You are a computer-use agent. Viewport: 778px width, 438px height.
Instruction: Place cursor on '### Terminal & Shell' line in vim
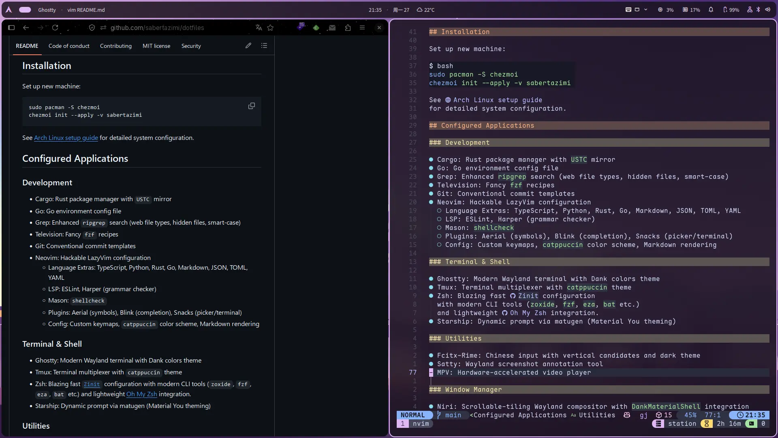(469, 262)
